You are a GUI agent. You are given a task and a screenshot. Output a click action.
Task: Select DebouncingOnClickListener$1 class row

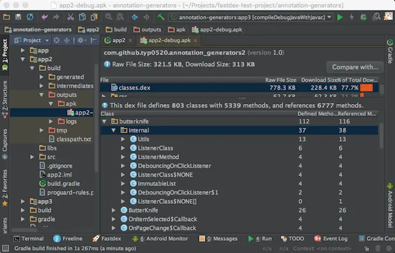coord(239,193)
